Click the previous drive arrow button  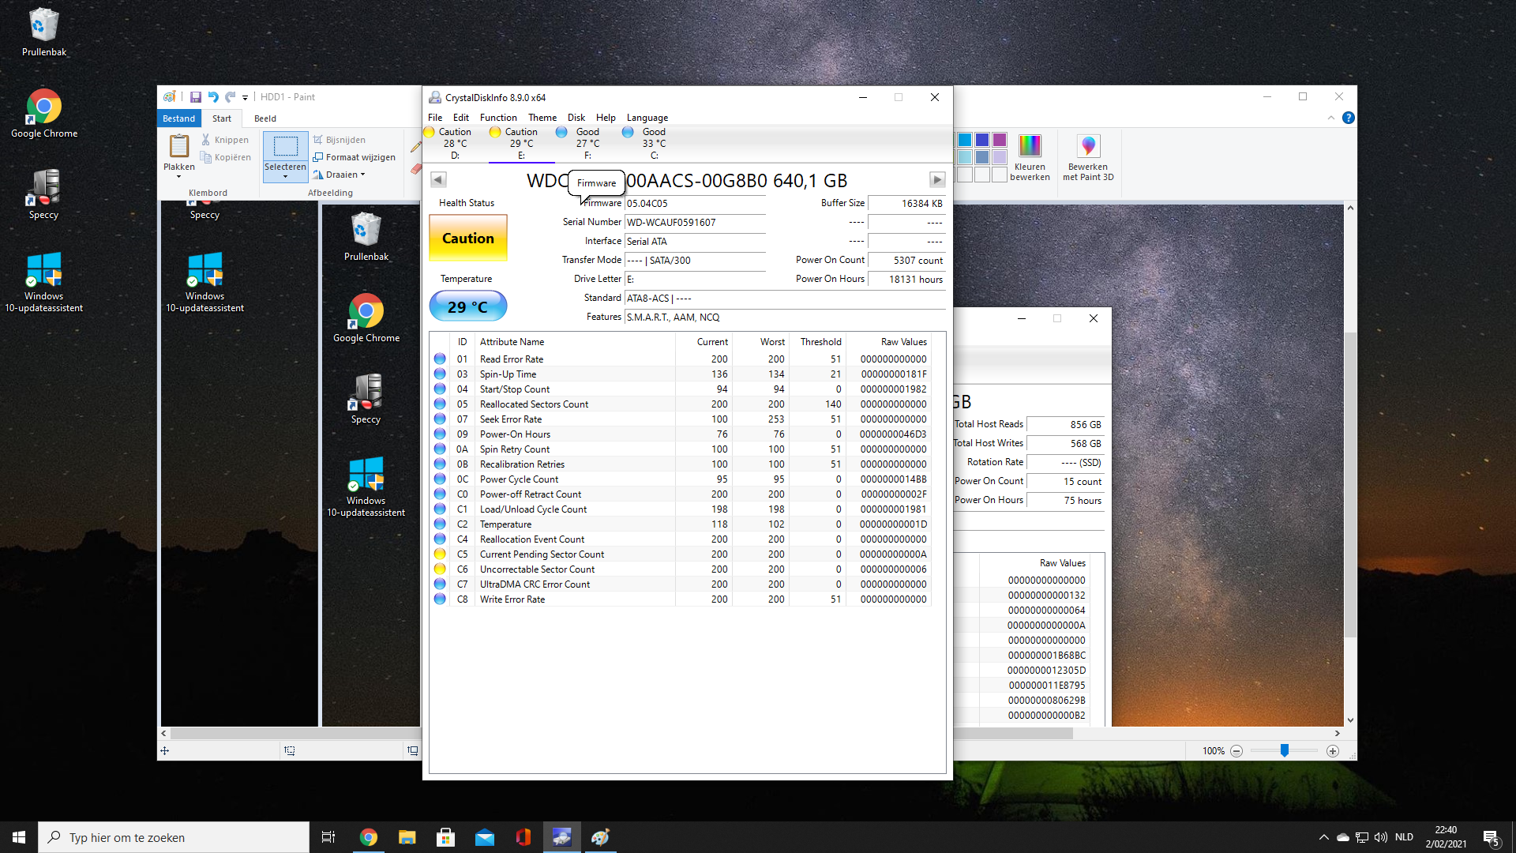tap(437, 179)
